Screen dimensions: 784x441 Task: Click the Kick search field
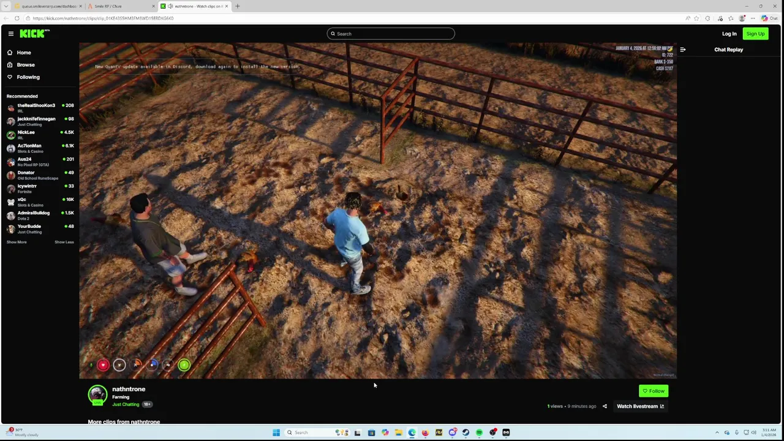coord(391,34)
